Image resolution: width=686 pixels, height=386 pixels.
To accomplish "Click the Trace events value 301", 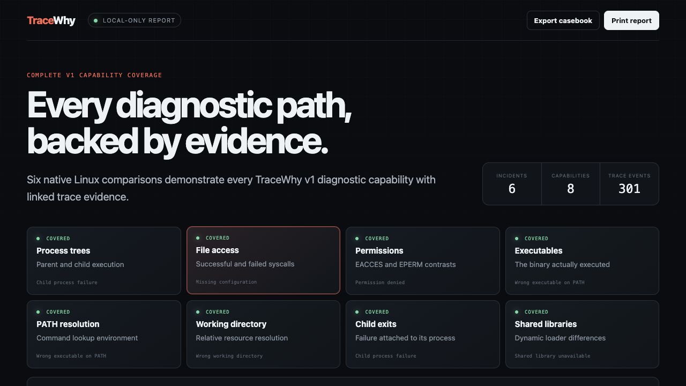I will pos(629,188).
